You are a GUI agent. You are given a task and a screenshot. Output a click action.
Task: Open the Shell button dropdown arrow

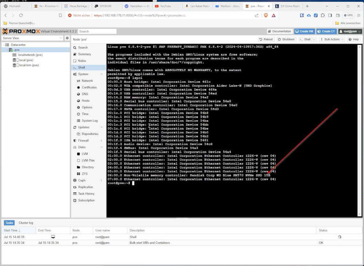click(314, 39)
